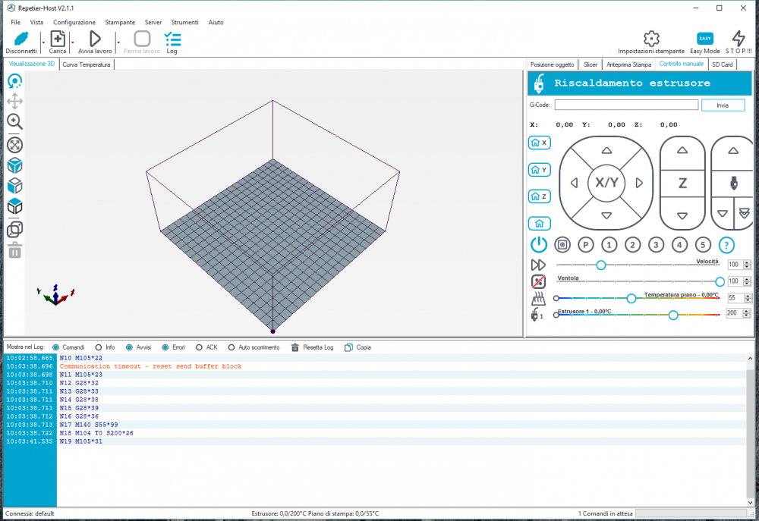Expand the dropdown arrow after Avvia lavoro
Viewport: 759px width, 521px height.
click(x=118, y=42)
